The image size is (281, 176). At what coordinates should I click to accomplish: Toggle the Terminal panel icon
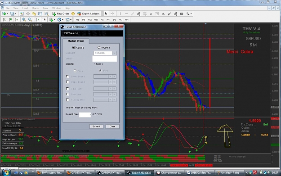[40, 14]
